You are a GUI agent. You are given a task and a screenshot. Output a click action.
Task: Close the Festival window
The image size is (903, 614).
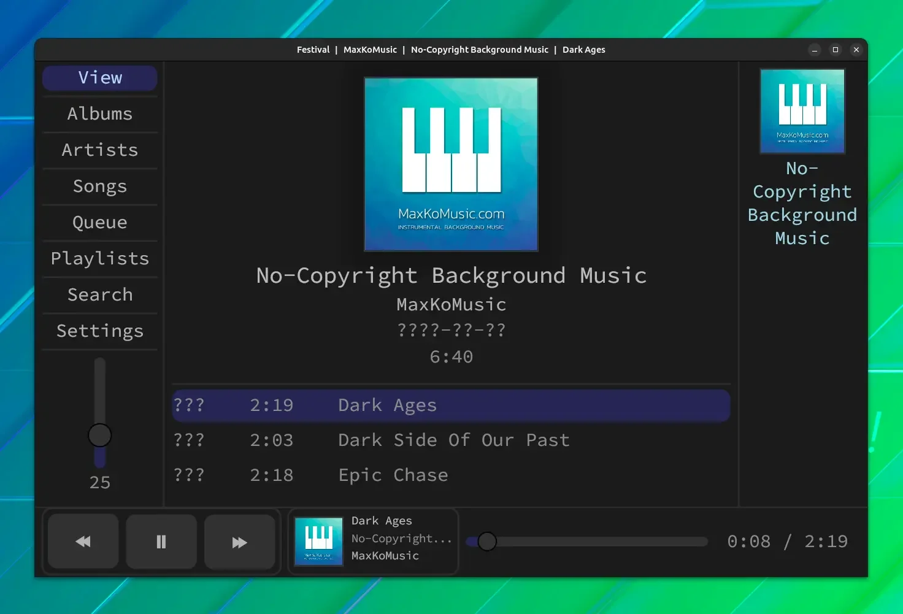(856, 50)
